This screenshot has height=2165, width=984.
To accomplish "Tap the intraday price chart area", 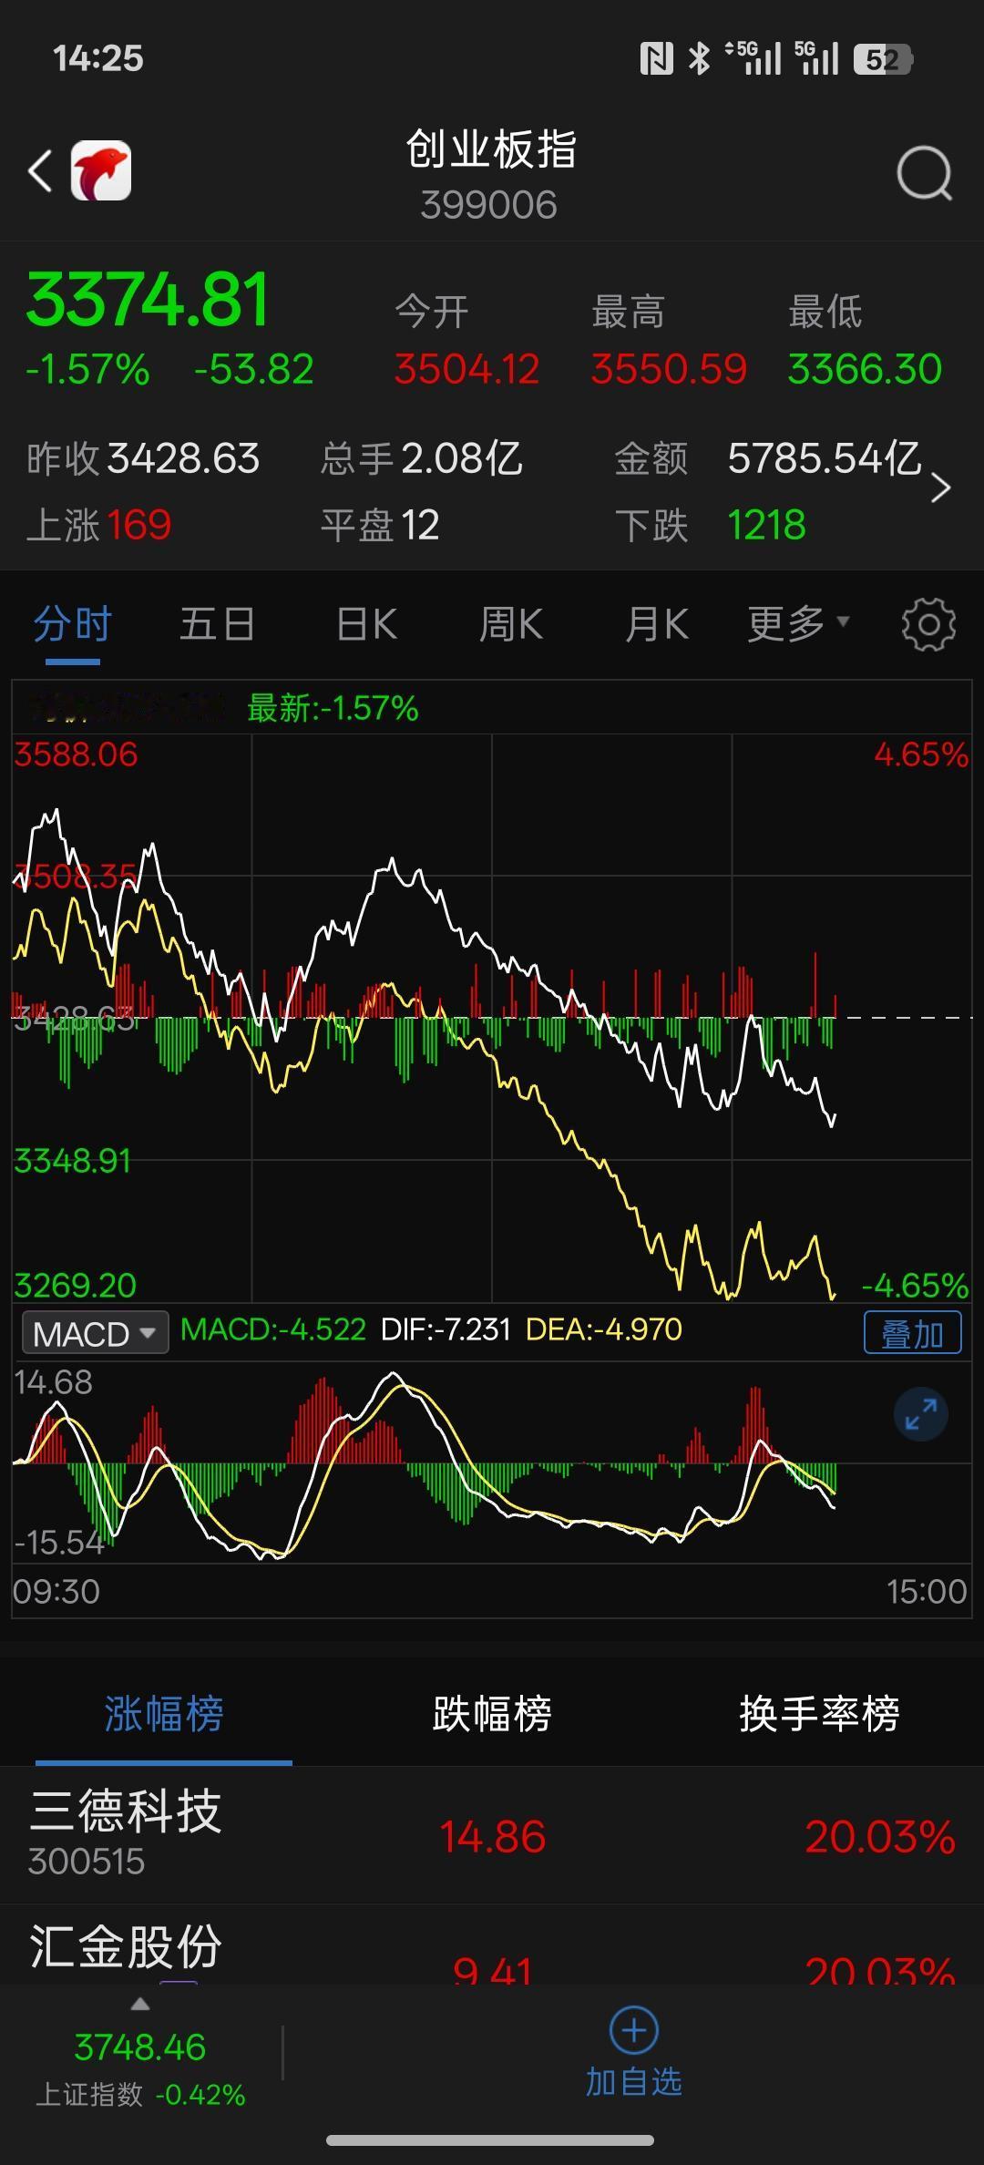I will click(492, 1018).
